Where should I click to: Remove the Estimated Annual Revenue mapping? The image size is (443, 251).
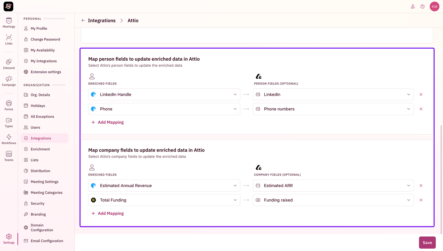421,186
